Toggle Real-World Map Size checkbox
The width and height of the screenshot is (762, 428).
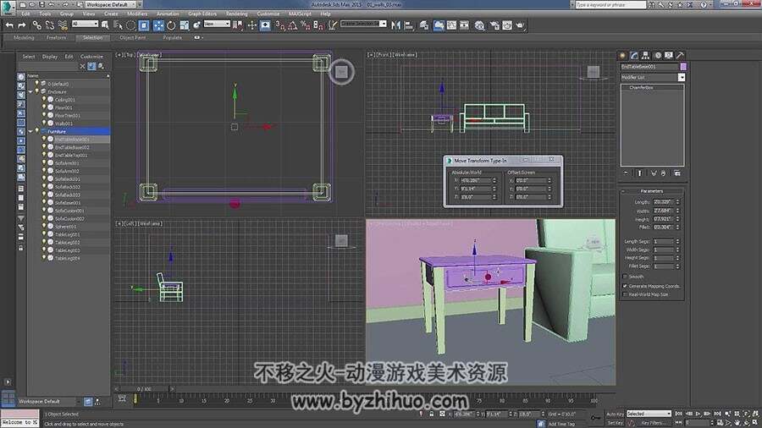tap(625, 294)
